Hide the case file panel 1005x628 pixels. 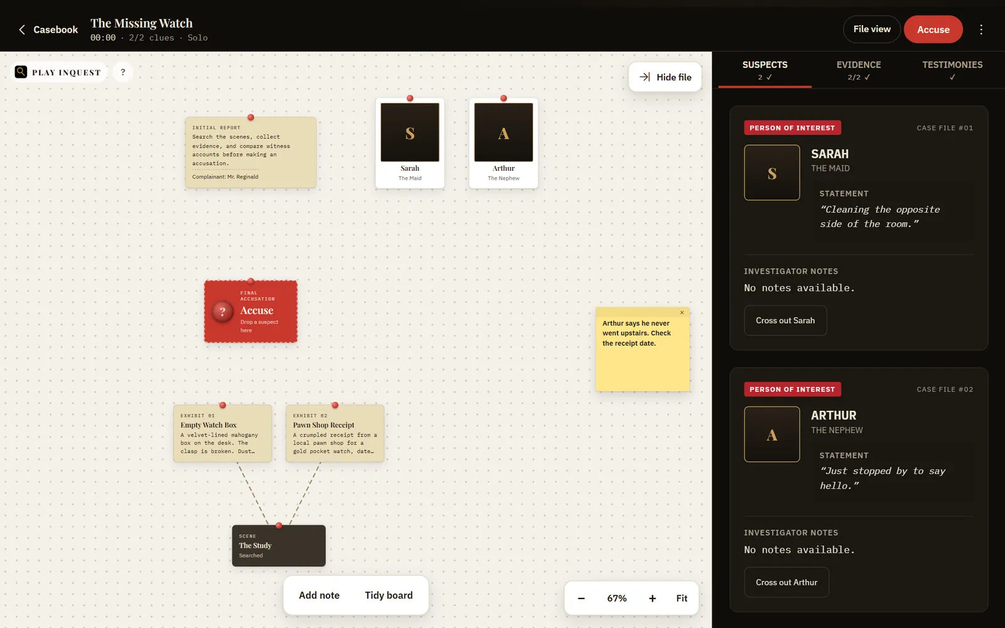click(x=665, y=77)
